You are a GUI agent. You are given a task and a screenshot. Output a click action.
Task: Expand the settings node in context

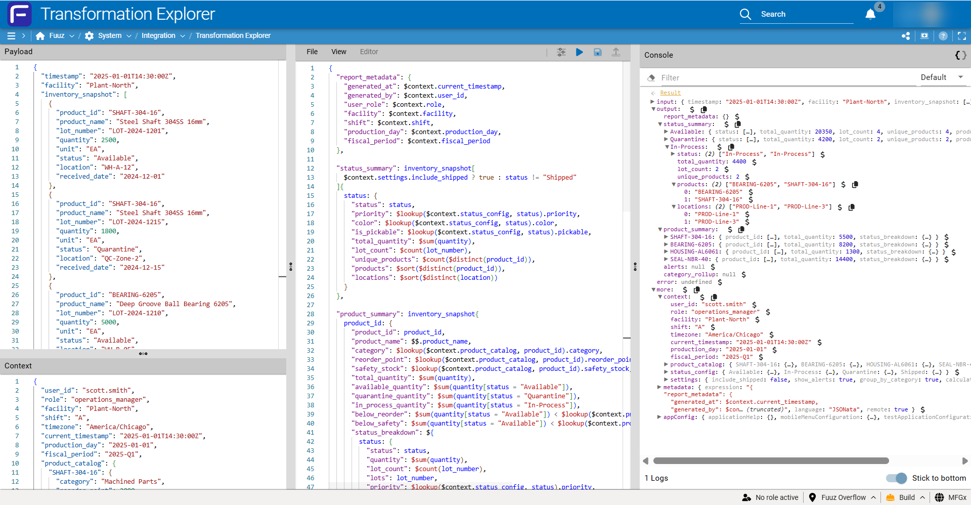click(x=667, y=380)
